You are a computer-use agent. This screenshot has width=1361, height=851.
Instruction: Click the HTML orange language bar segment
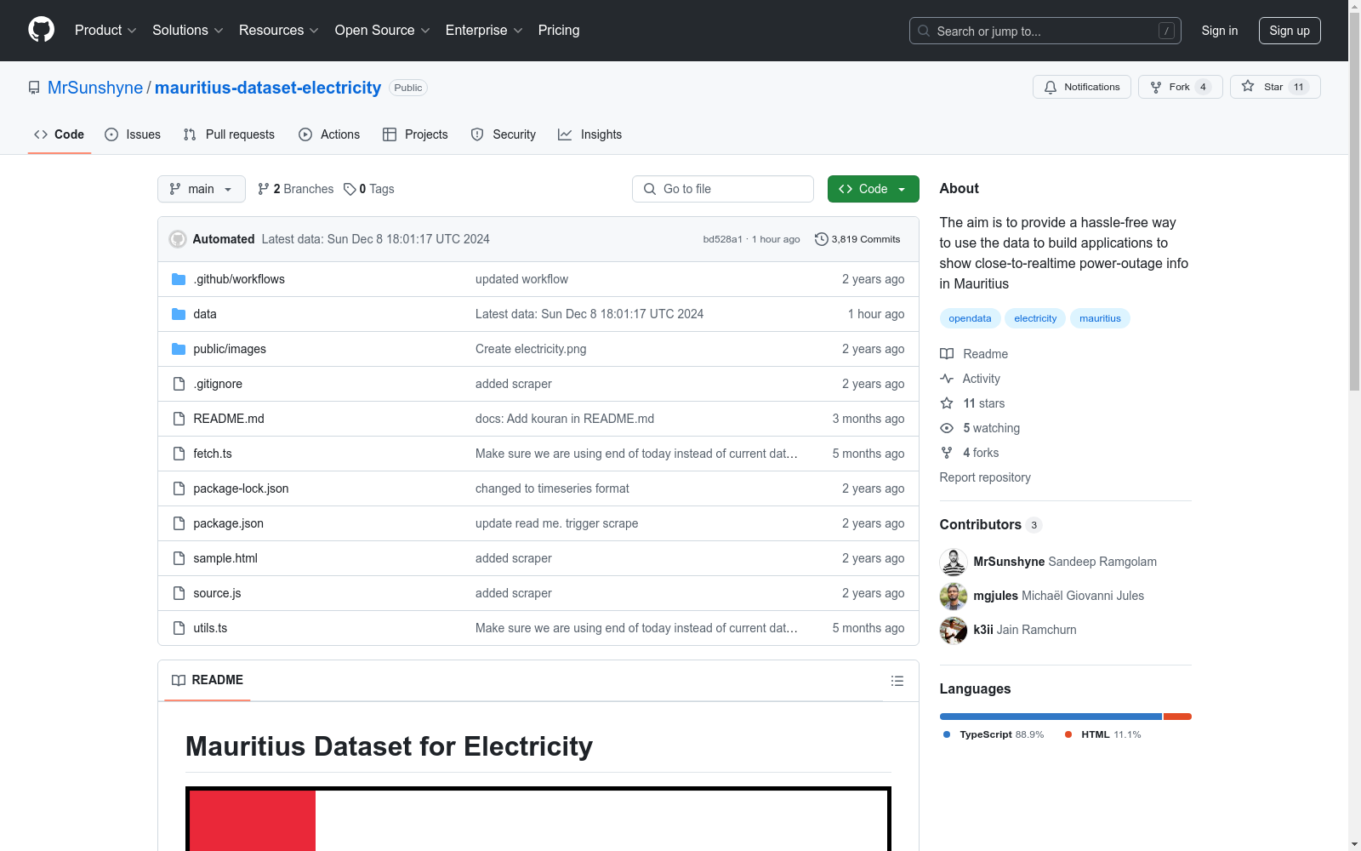click(1177, 717)
